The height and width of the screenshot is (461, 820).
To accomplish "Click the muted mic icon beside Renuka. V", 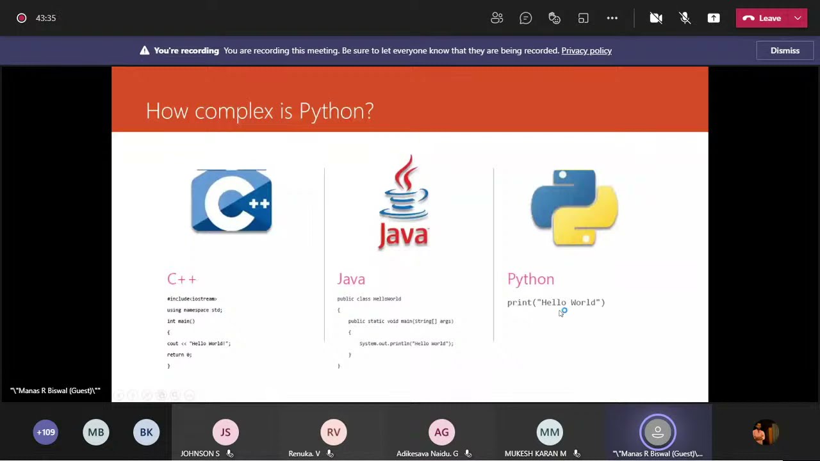I will coord(330,453).
